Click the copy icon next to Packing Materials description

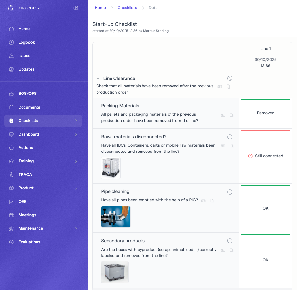[x=232, y=115]
